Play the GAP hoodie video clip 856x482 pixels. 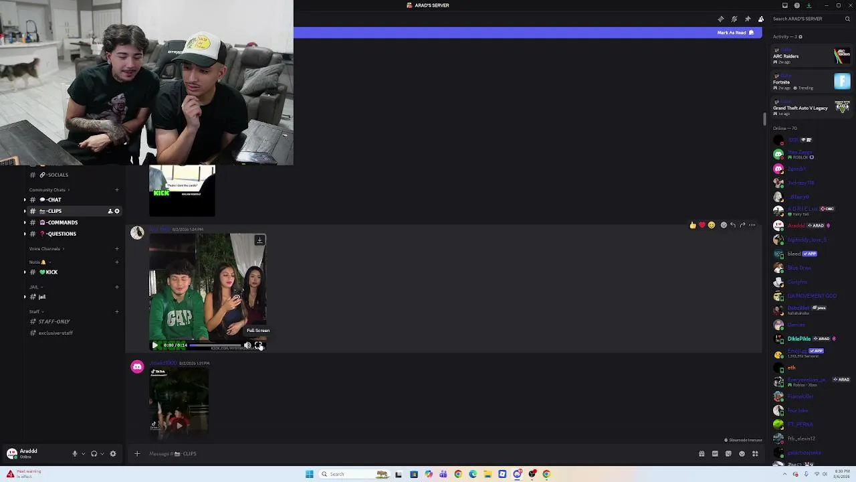[155, 345]
